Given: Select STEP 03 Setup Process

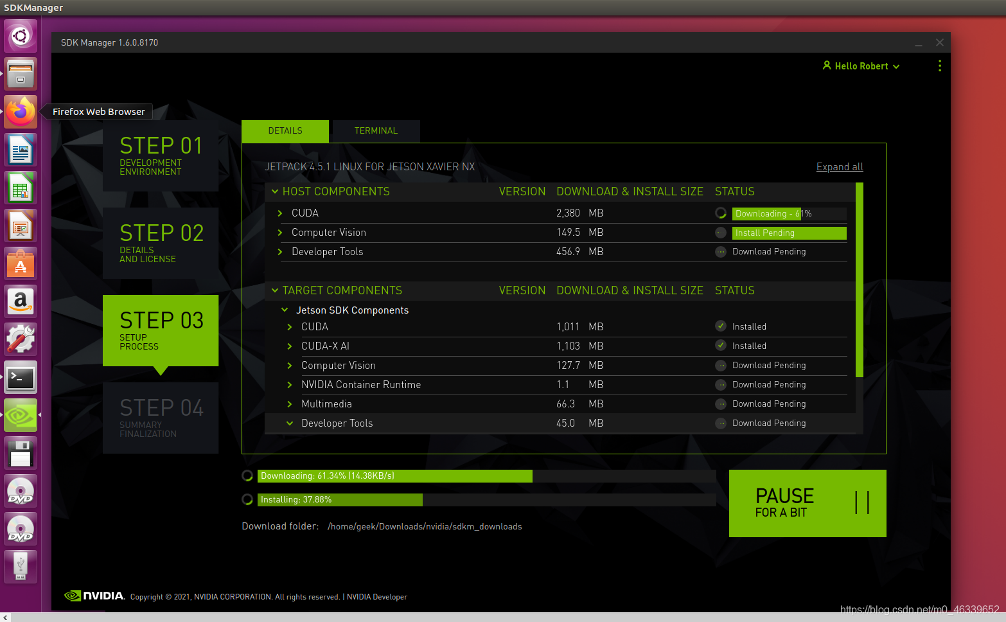Looking at the screenshot, I should (x=161, y=330).
